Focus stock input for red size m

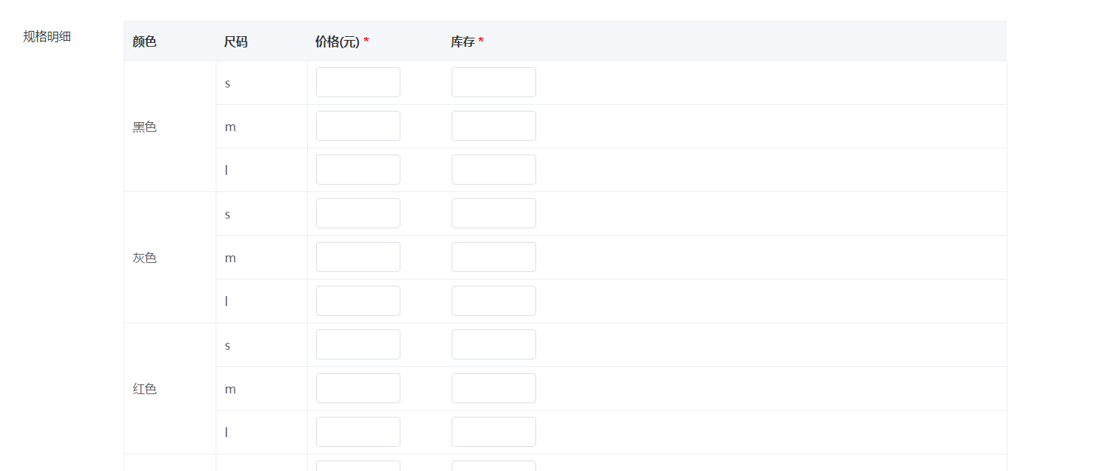(x=494, y=388)
